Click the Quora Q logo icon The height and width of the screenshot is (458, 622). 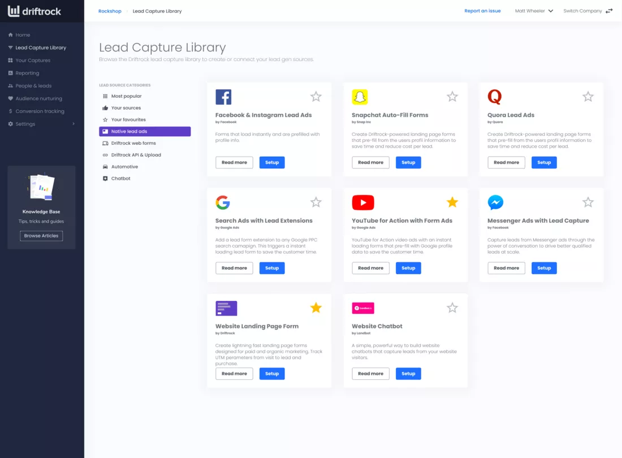[495, 97]
